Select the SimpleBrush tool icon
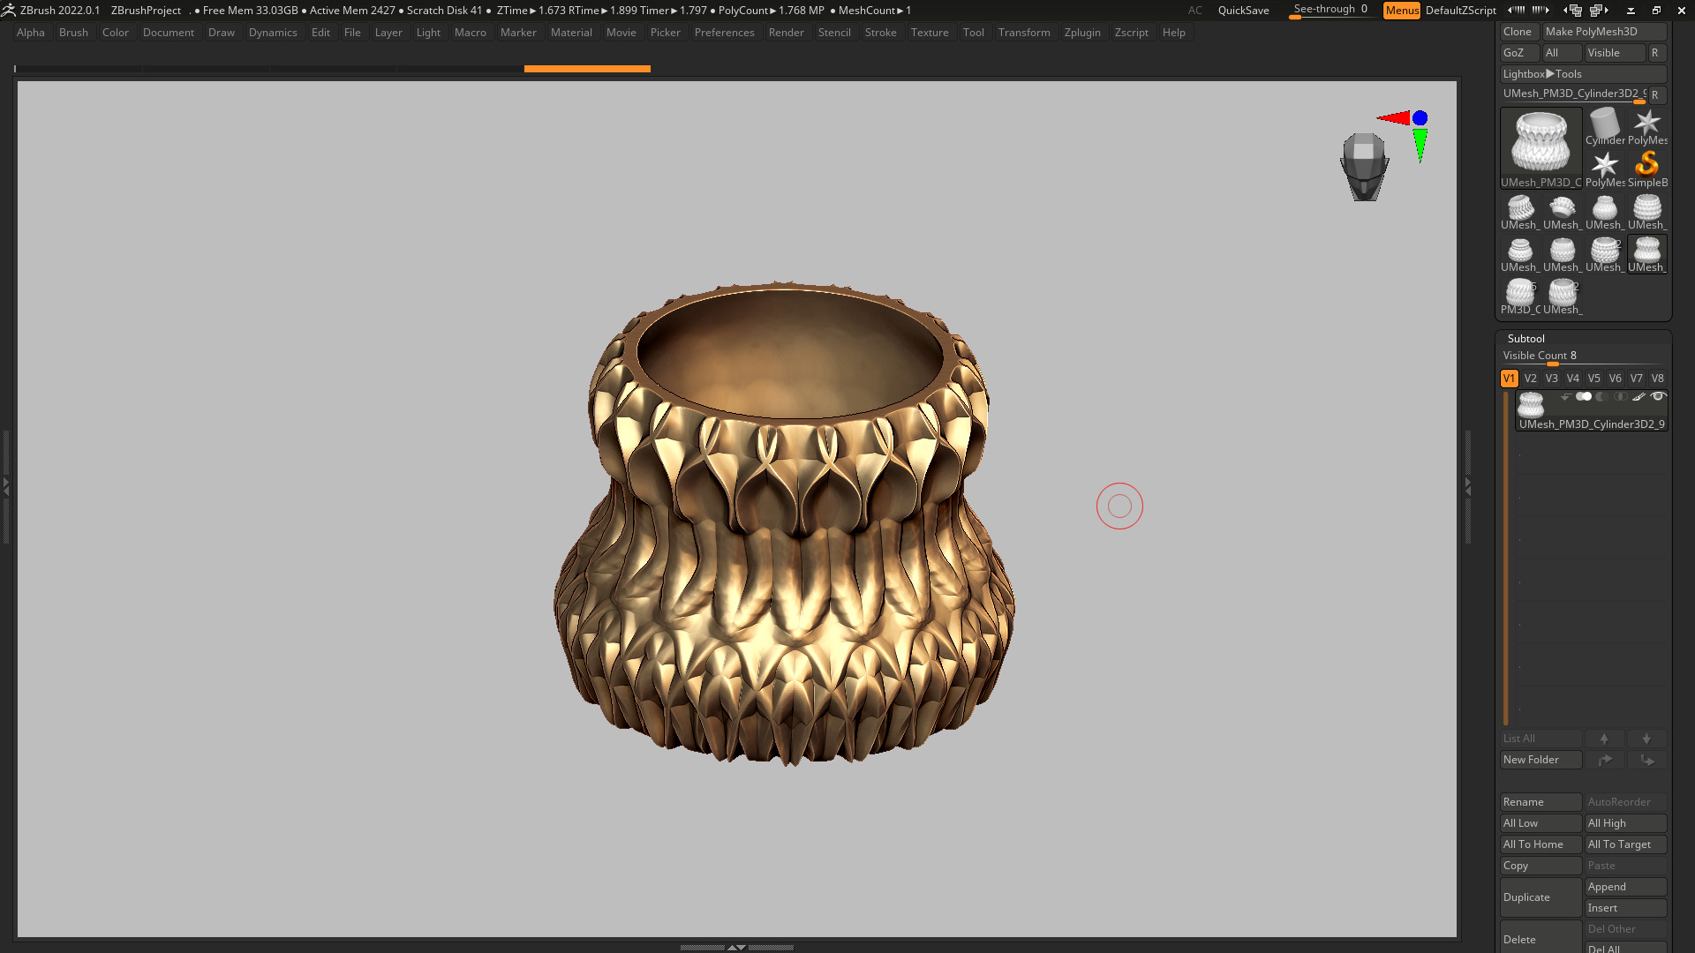 1647,169
